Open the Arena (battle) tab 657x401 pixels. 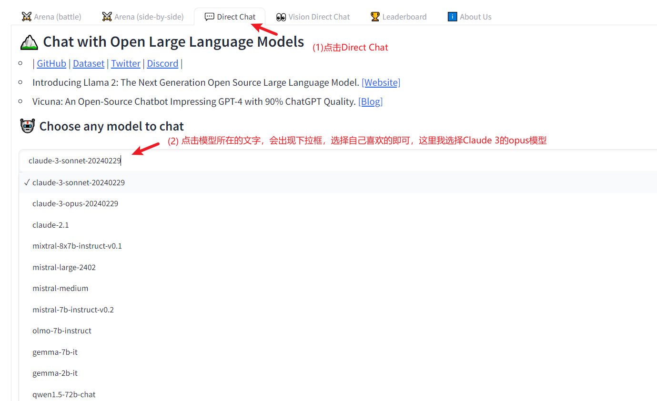pyautogui.click(x=51, y=17)
